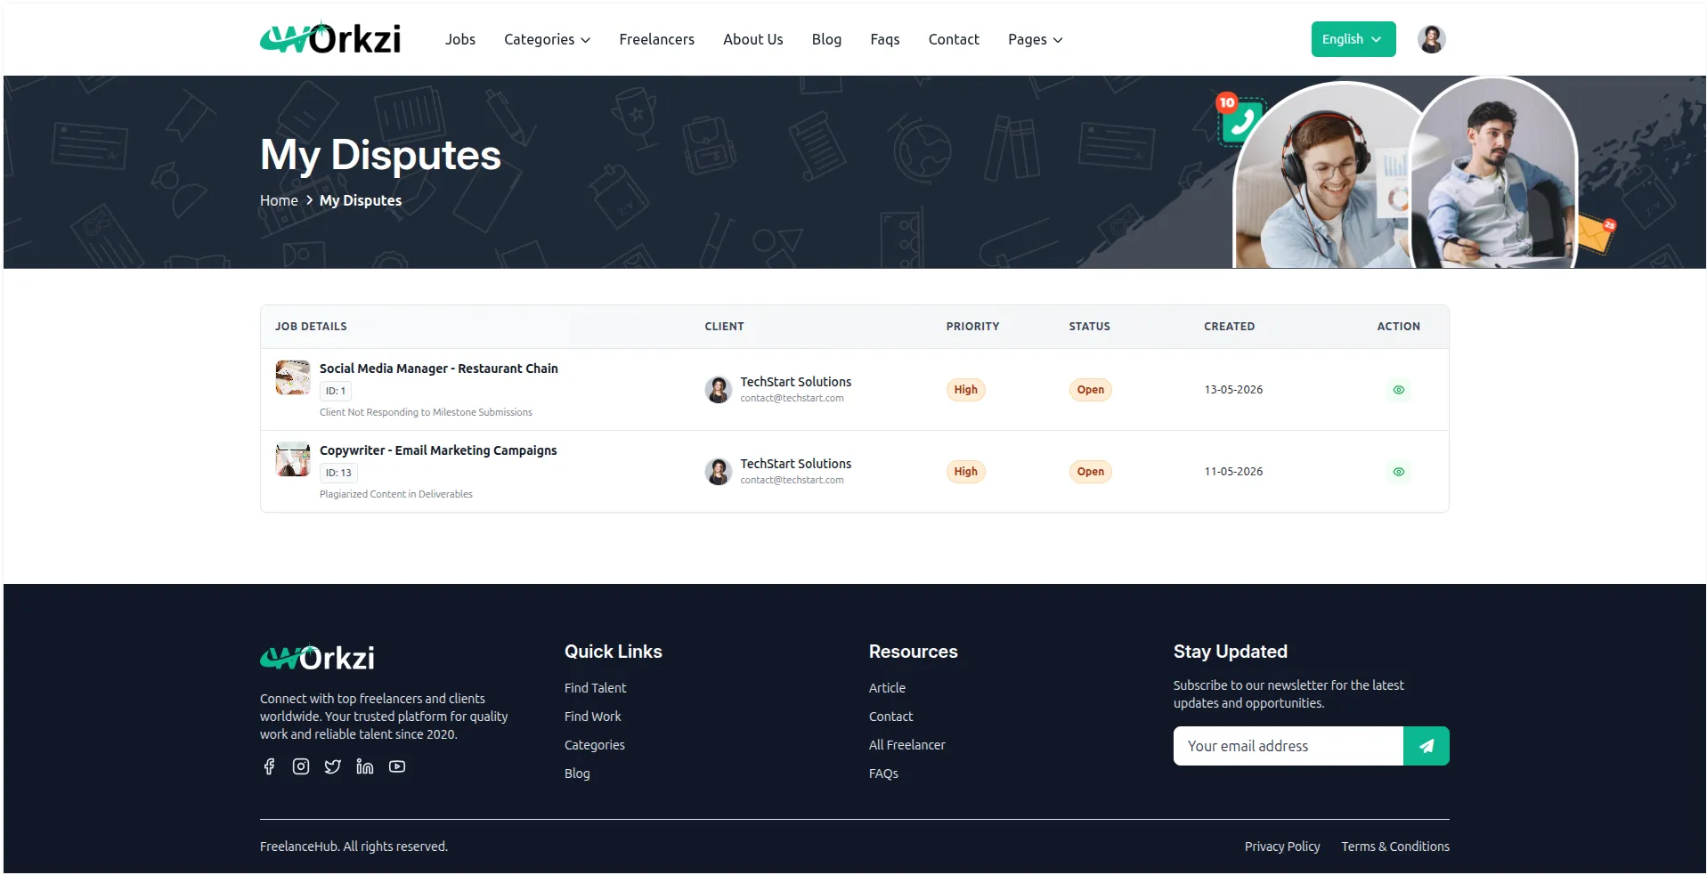Click the STATUS column header

(1089, 327)
